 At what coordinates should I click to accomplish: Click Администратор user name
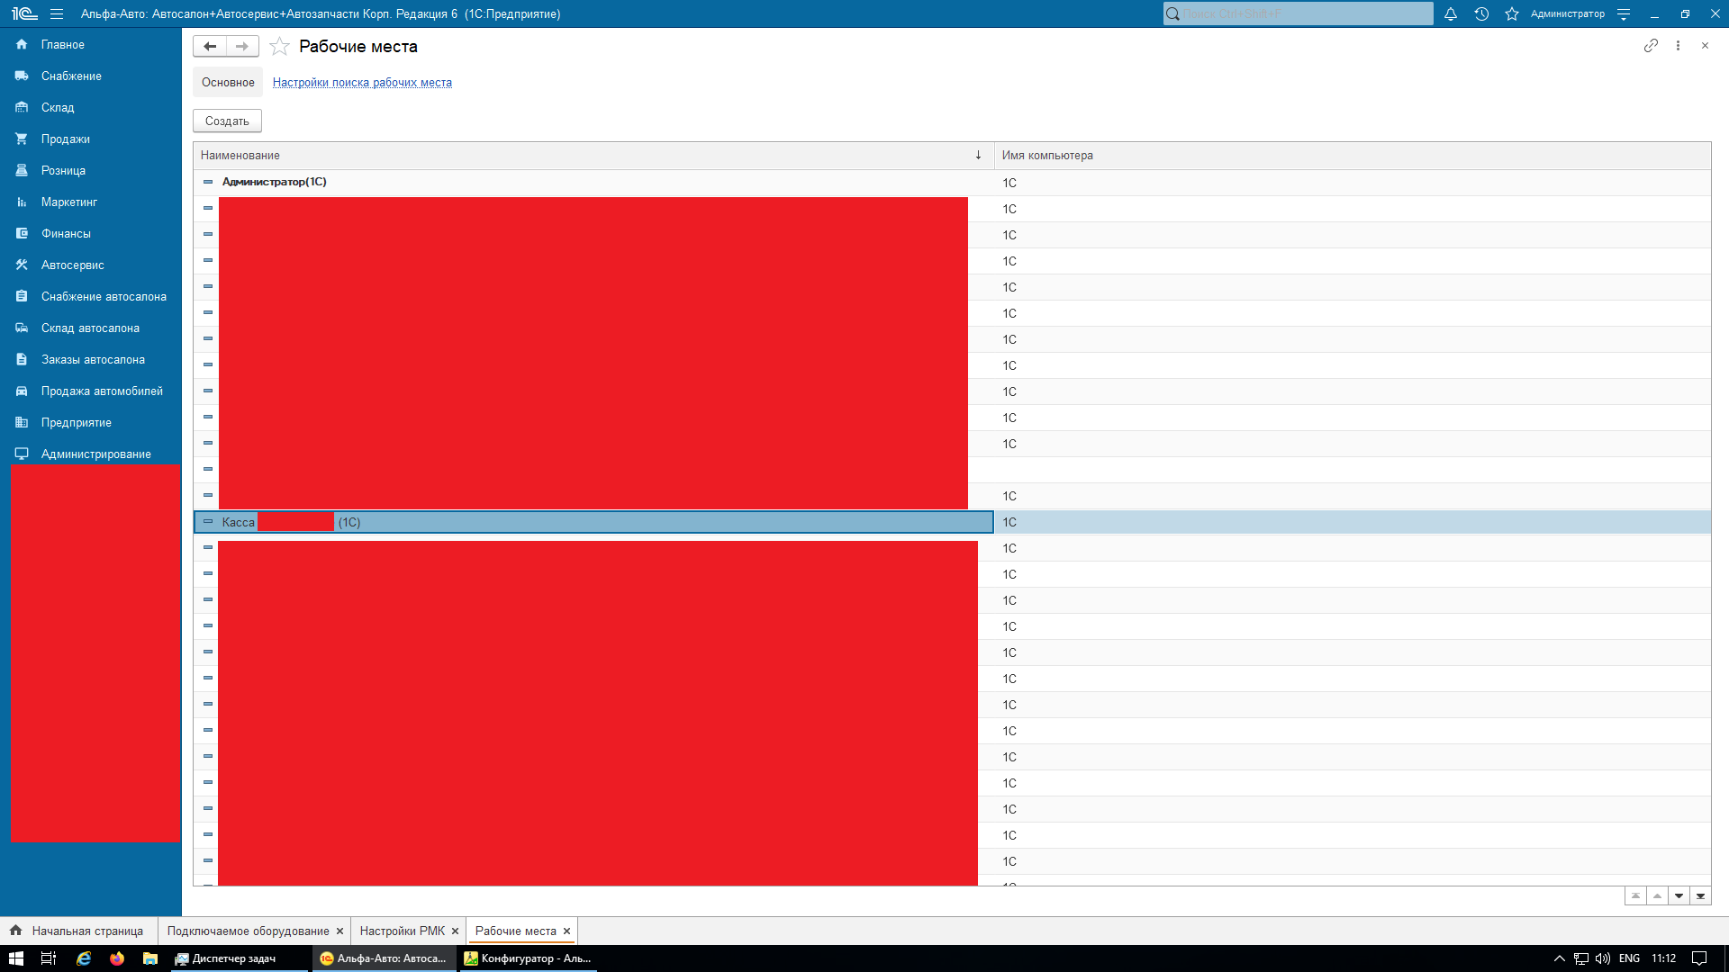[x=1567, y=13]
